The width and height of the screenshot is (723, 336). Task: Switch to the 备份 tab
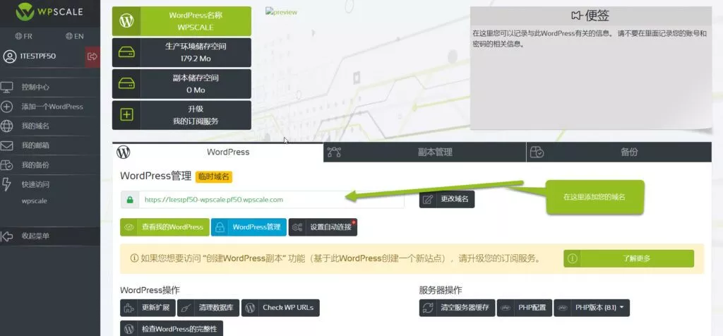click(x=619, y=152)
